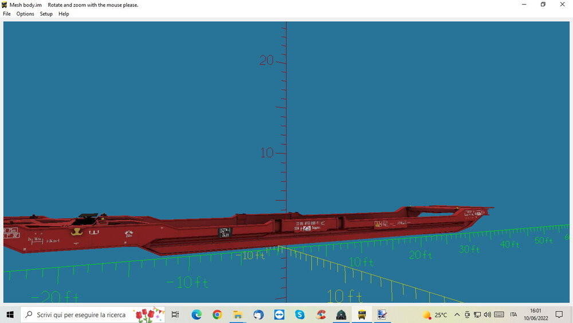Open the notification center icon
This screenshot has width=573, height=323.
tap(559, 314)
